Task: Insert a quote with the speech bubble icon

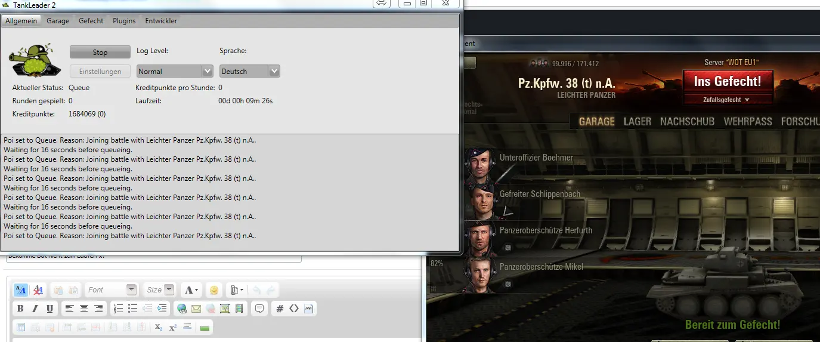Action: pos(259,309)
